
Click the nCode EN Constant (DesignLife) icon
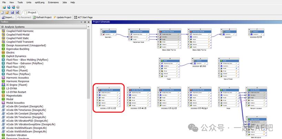coord(3,107)
